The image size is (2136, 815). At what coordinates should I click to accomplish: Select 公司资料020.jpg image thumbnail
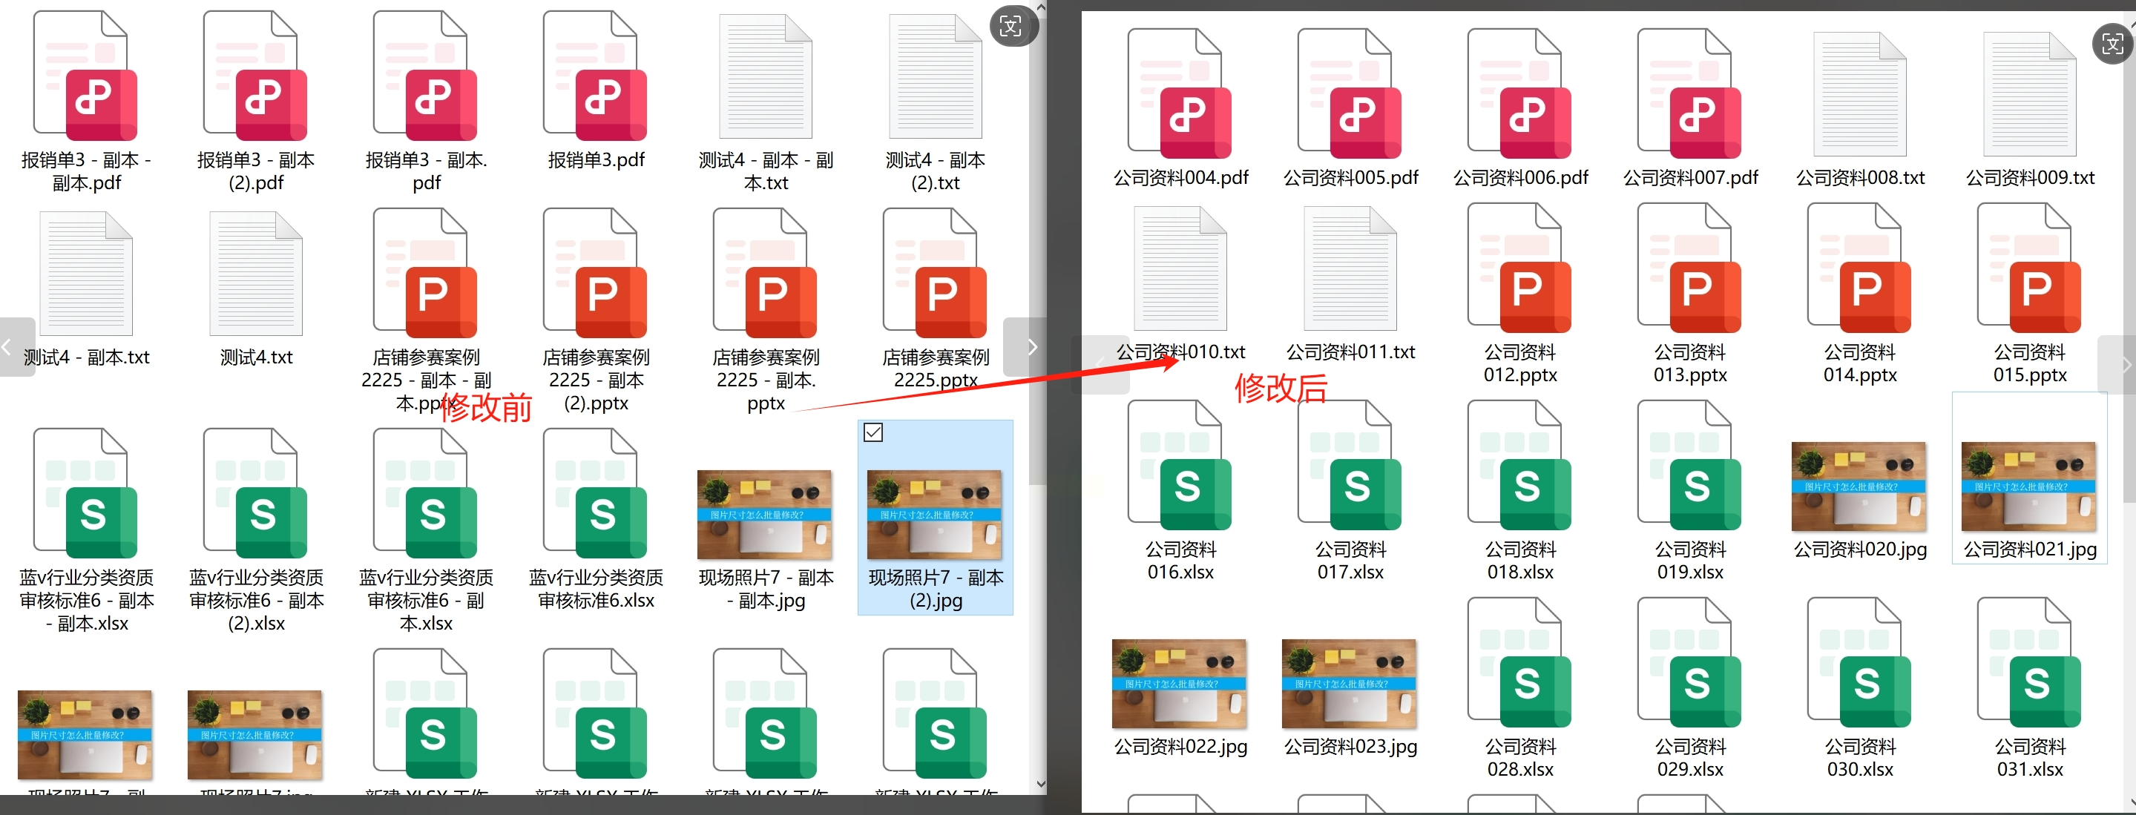pos(1859,486)
